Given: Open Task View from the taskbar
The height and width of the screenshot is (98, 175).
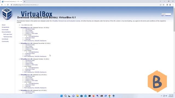Looking at the screenshot, I should coord(69,96).
